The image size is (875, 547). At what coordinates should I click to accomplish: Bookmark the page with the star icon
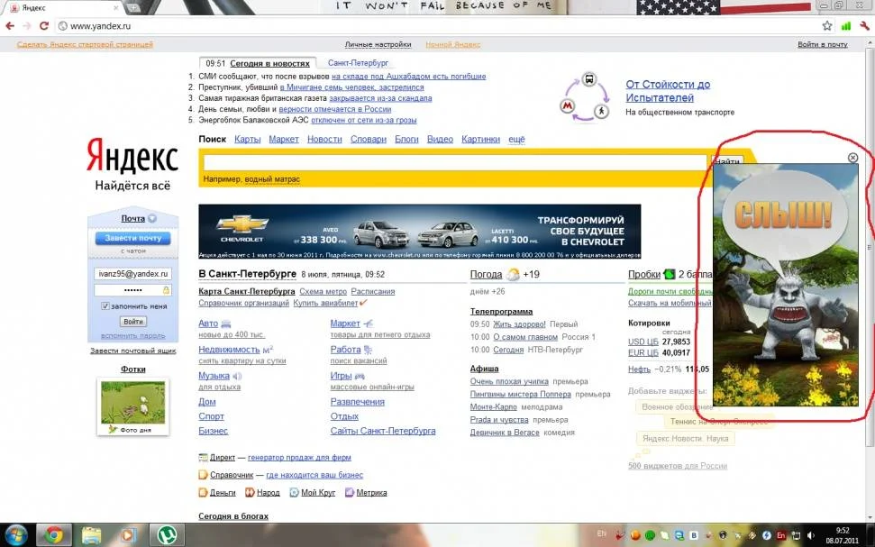[827, 25]
